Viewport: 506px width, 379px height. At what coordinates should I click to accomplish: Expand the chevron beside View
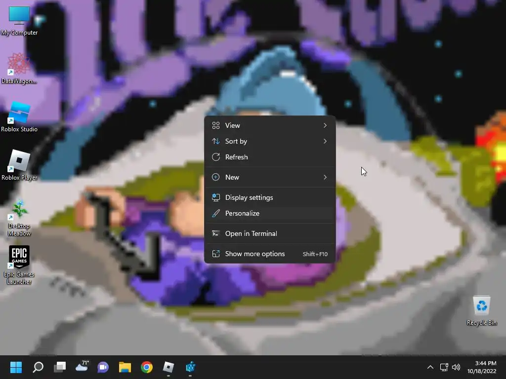coord(325,125)
